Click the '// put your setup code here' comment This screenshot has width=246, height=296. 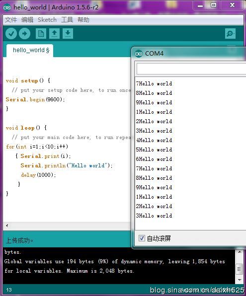[71, 90]
